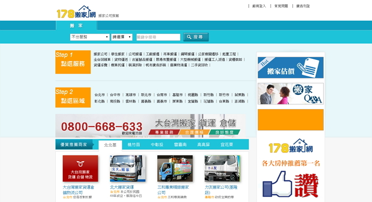The image size is (372, 202).
Task: Expand the 不分服務 service dropdown
Action: point(90,37)
